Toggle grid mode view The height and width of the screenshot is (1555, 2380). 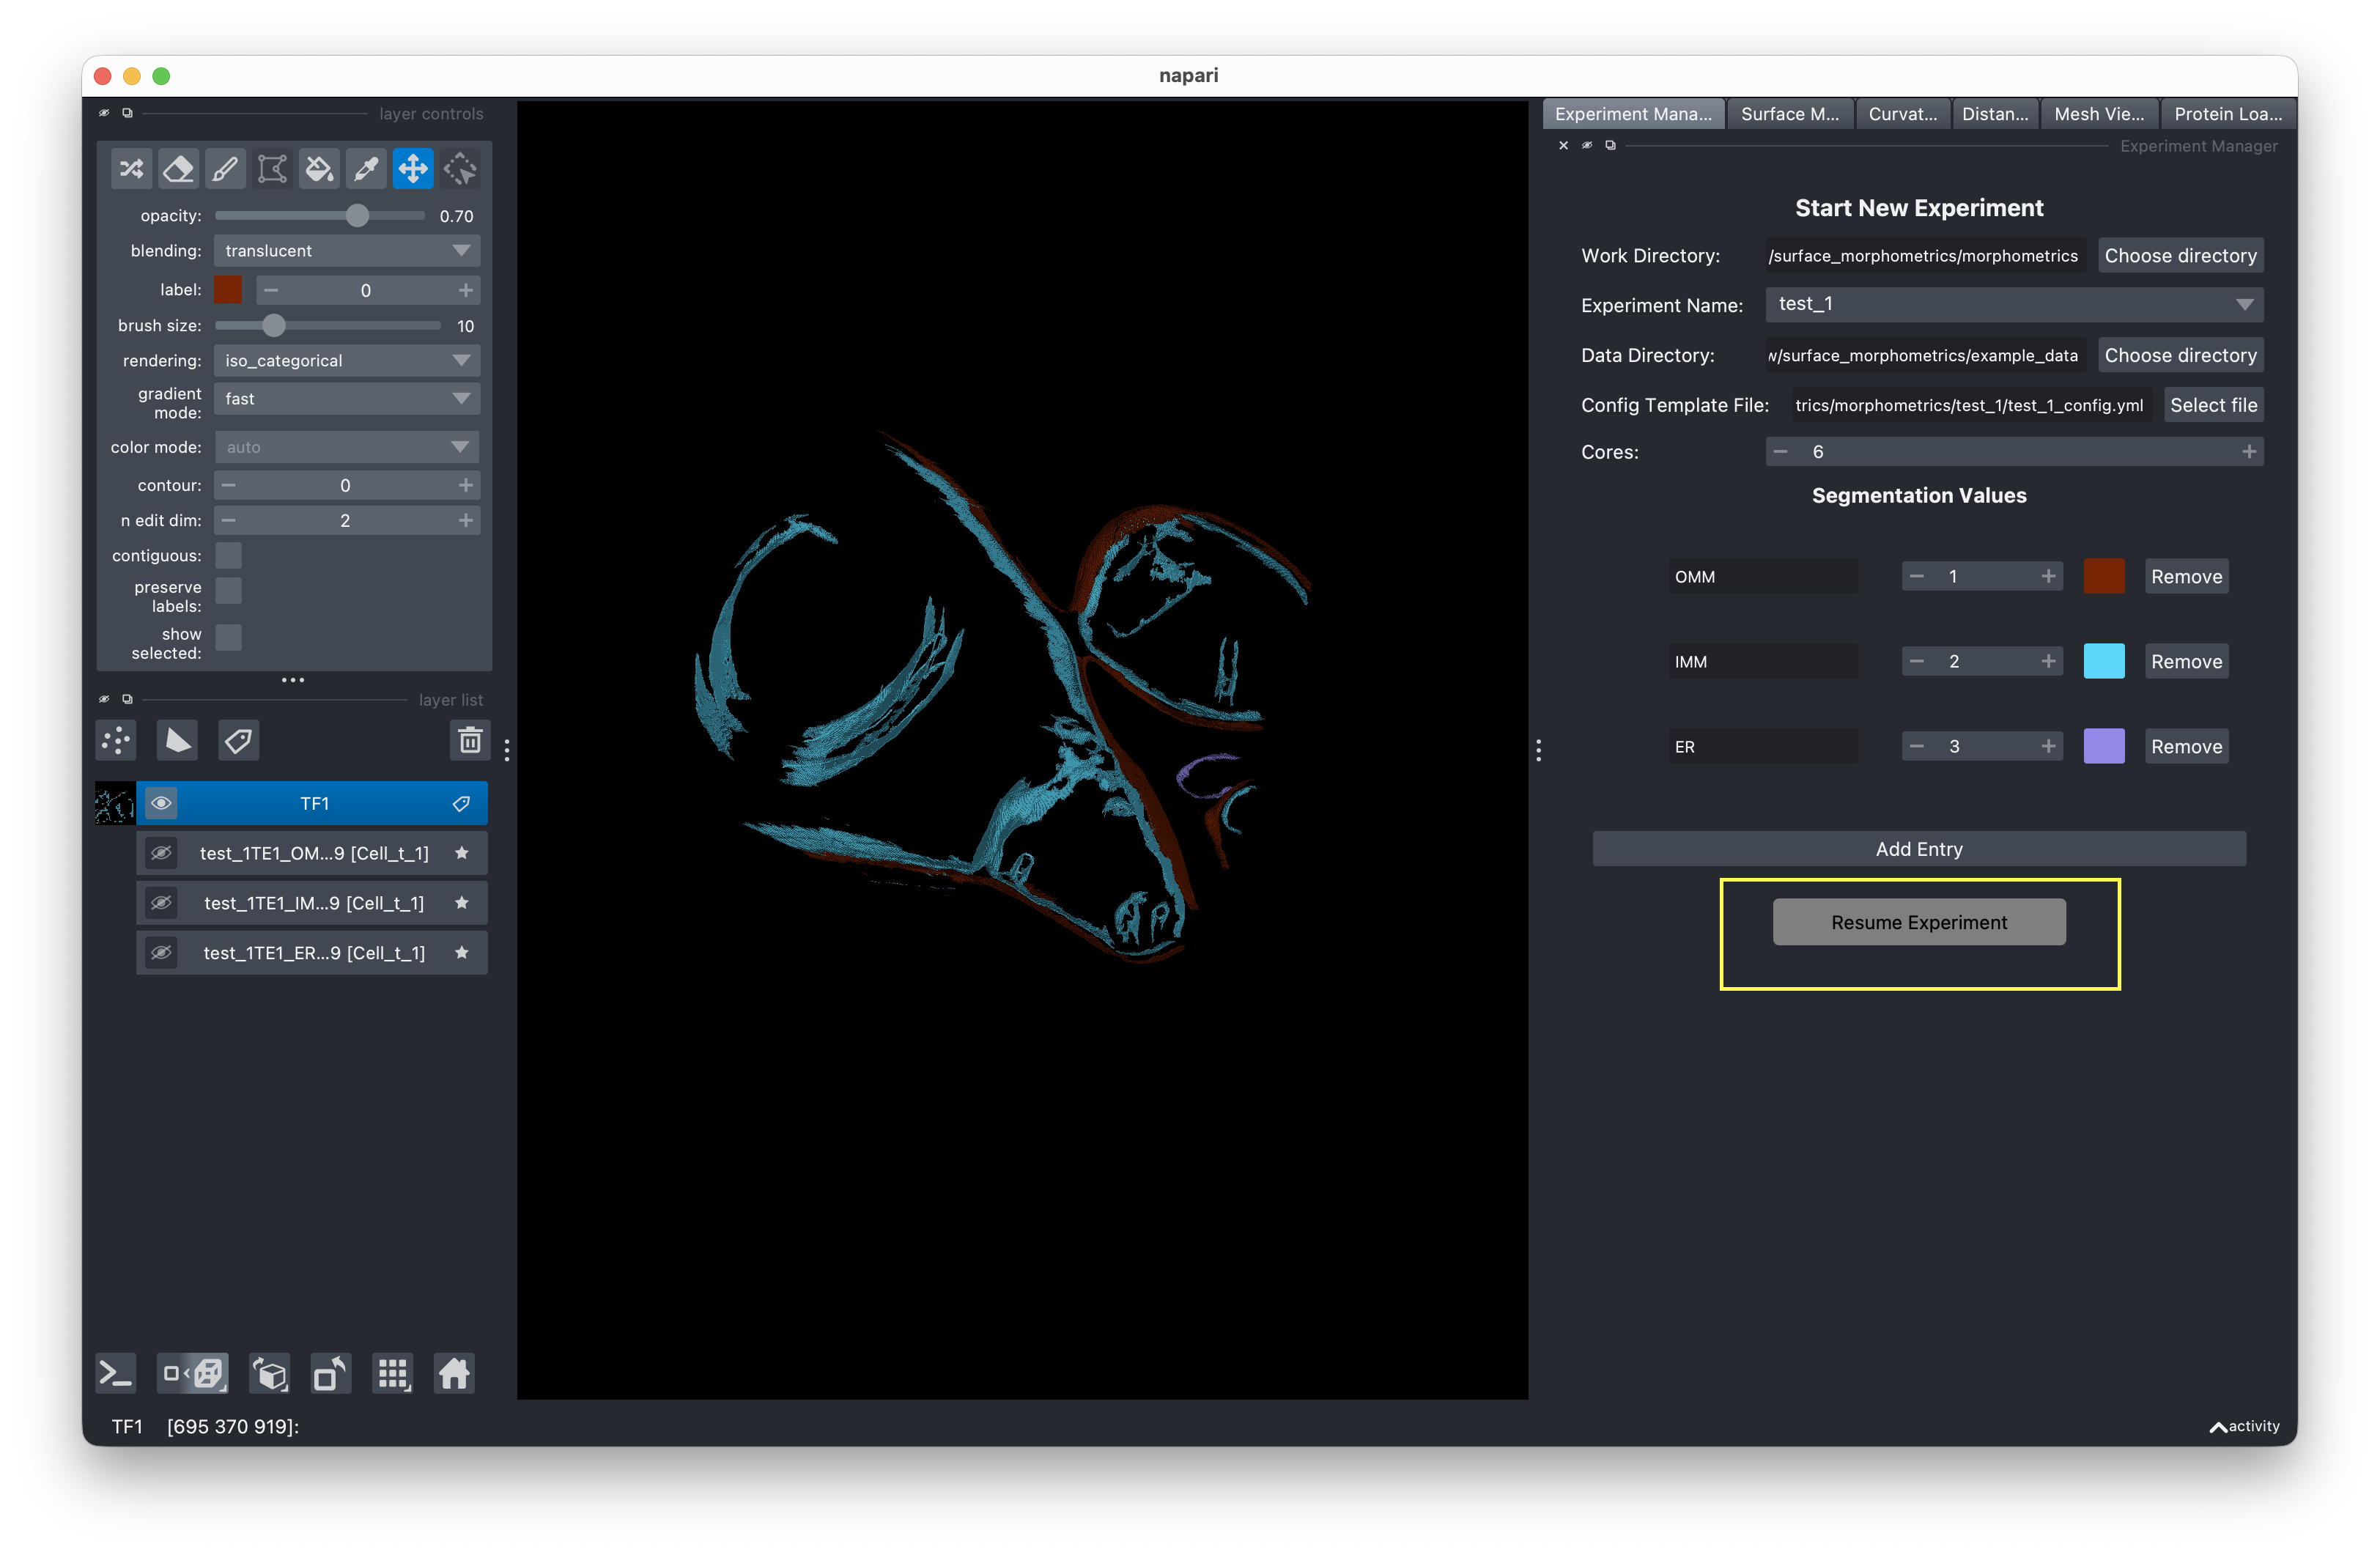393,1374
